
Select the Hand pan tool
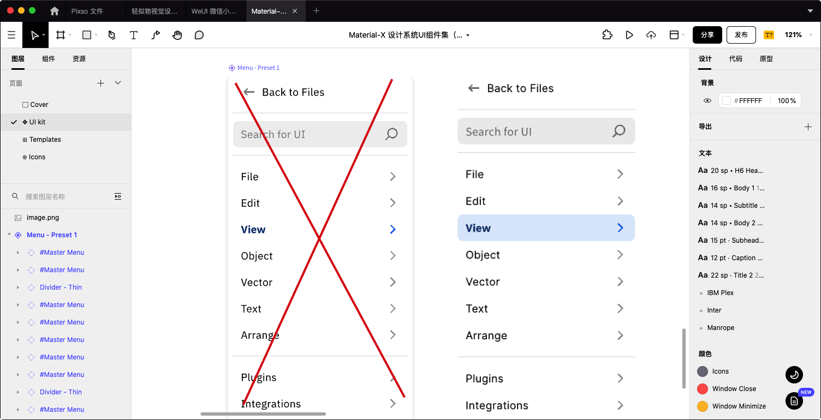point(177,35)
